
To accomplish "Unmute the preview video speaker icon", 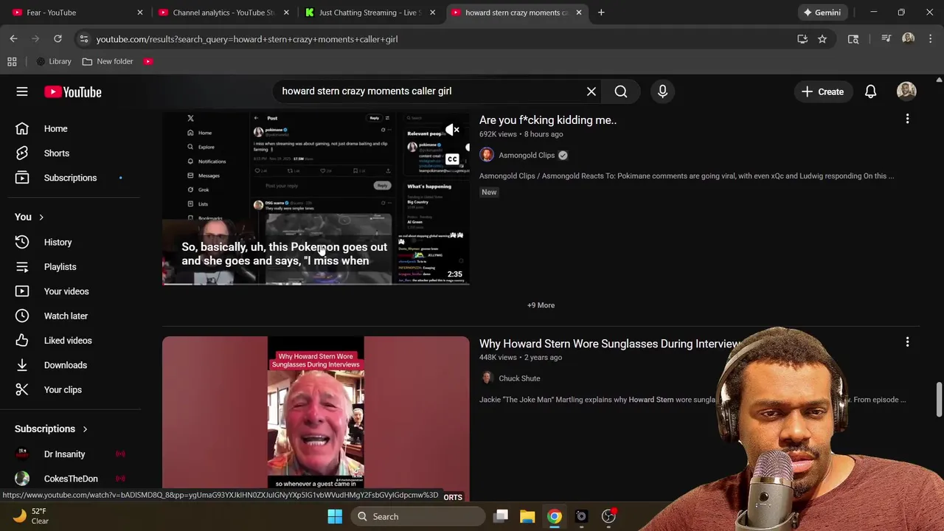I will pyautogui.click(x=451, y=130).
